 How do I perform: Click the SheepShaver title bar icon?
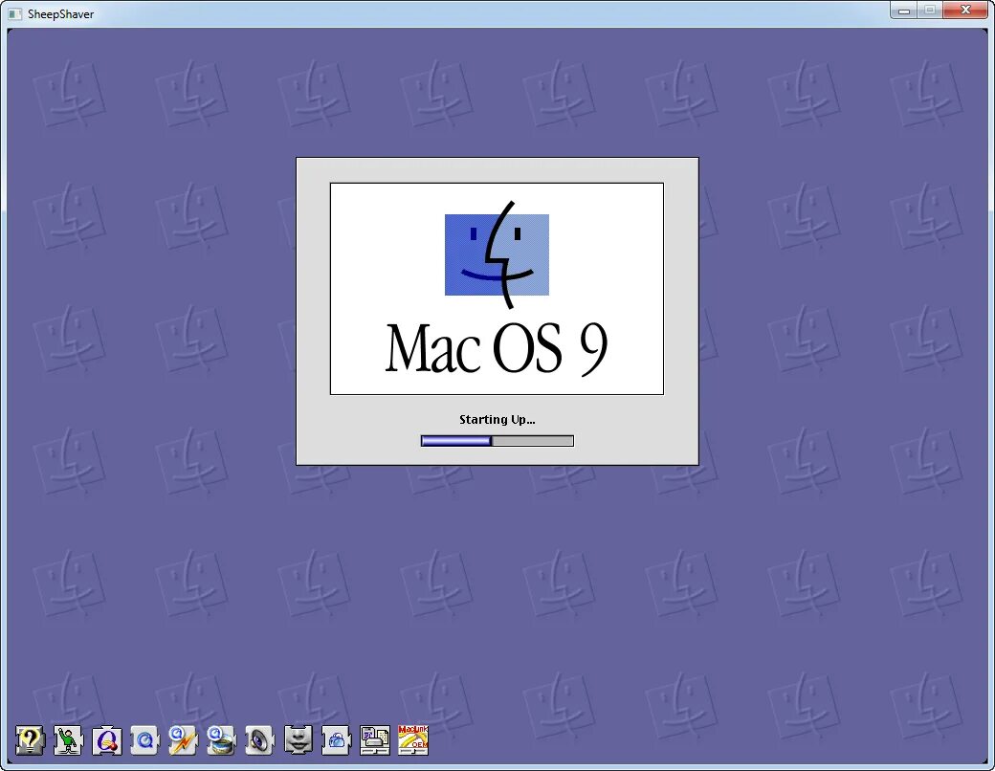click(15, 13)
